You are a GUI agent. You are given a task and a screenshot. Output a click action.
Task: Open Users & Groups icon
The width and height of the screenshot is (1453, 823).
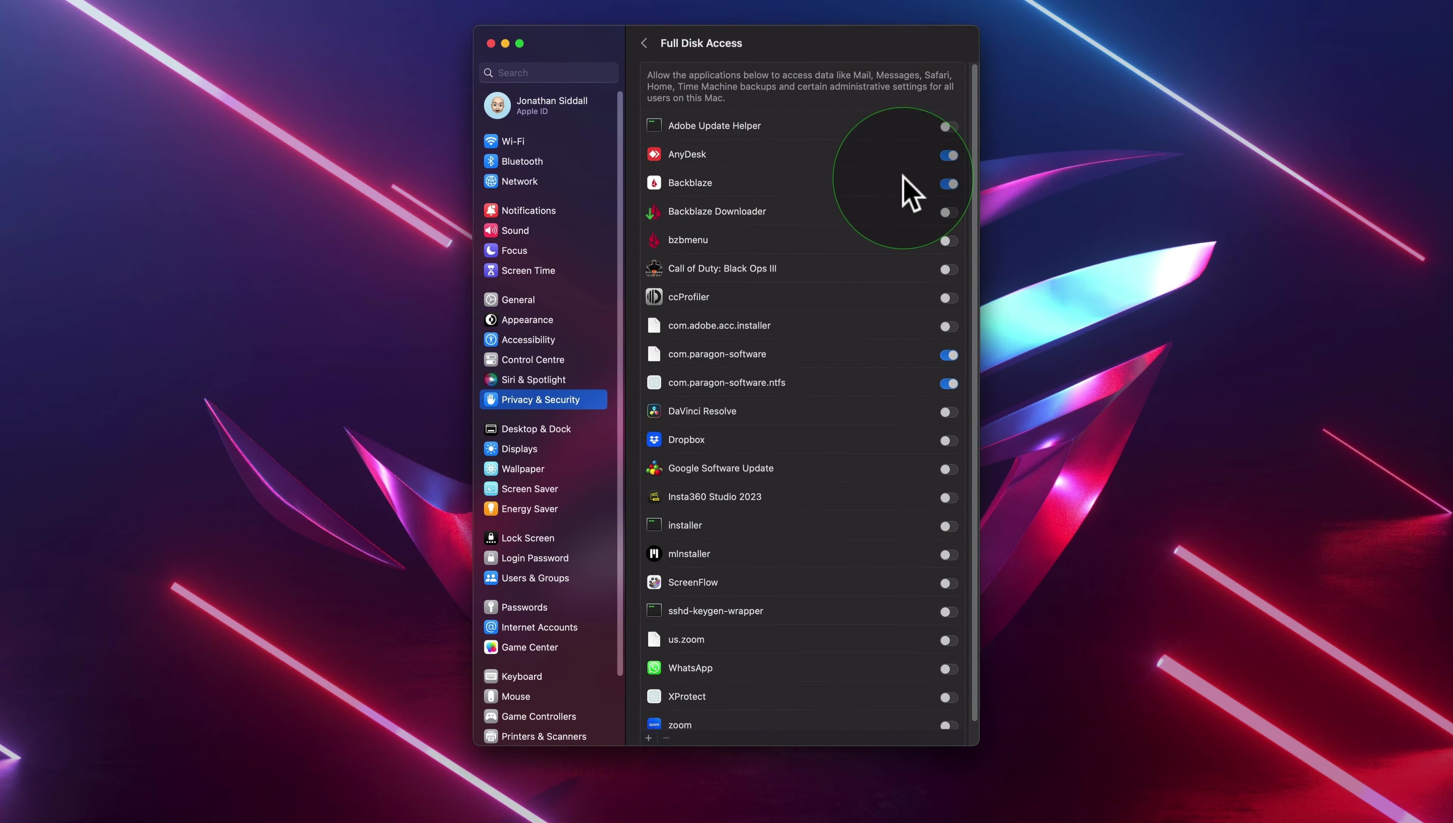coord(491,578)
